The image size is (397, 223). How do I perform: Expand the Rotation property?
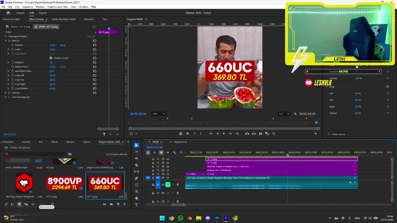click(x=8, y=62)
